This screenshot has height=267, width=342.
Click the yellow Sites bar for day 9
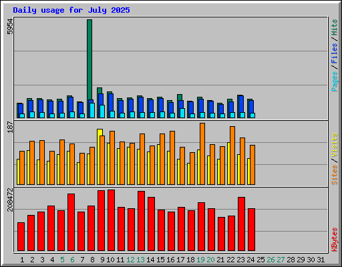pyautogui.click(x=100, y=157)
